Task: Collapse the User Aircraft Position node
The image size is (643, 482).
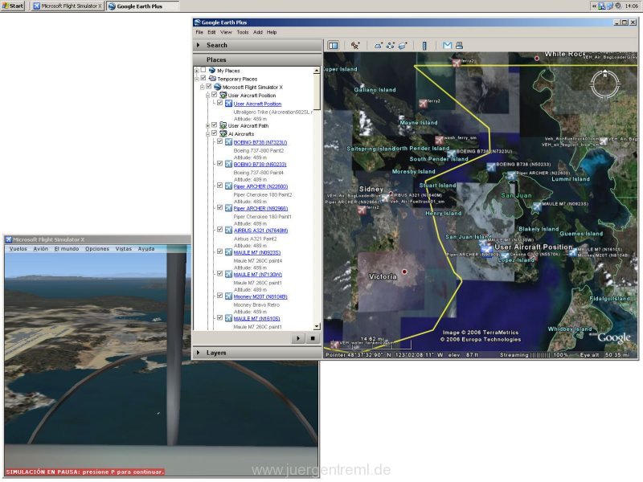Action: click(x=208, y=95)
